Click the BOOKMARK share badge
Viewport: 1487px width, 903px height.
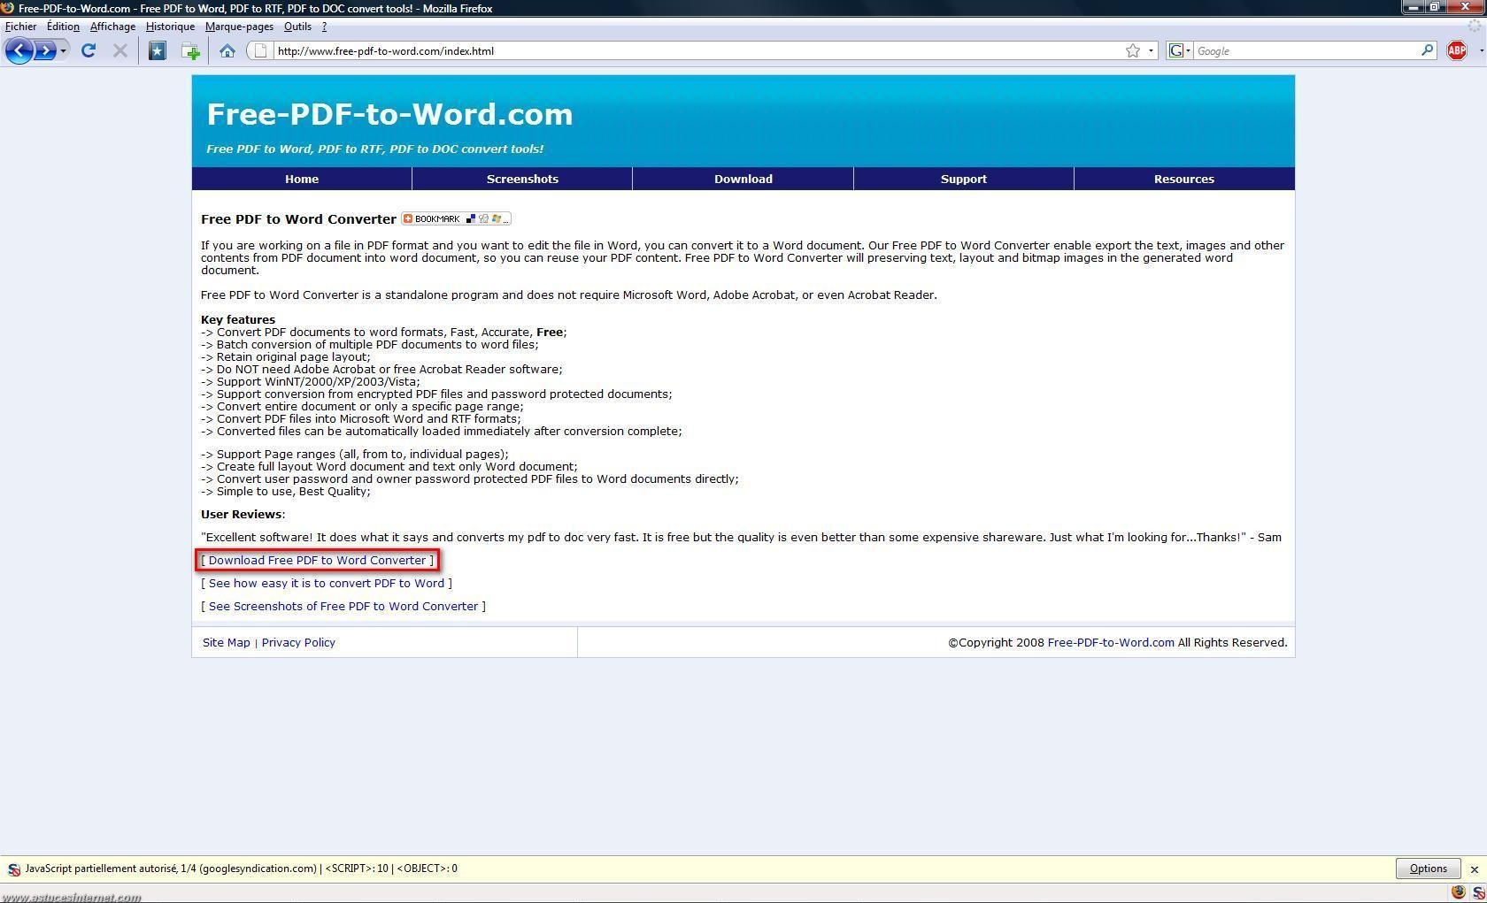[x=456, y=218]
